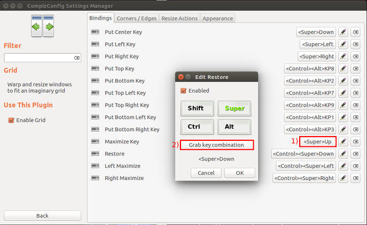Edit the Put Left Key binding pencil icon
Image resolution: width=367 pixels, height=225 pixels.
click(343, 45)
